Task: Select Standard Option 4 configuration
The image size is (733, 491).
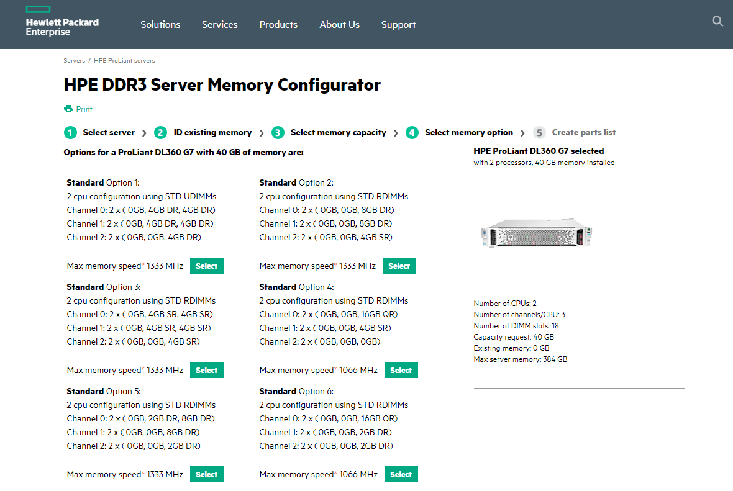Action: coord(401,369)
